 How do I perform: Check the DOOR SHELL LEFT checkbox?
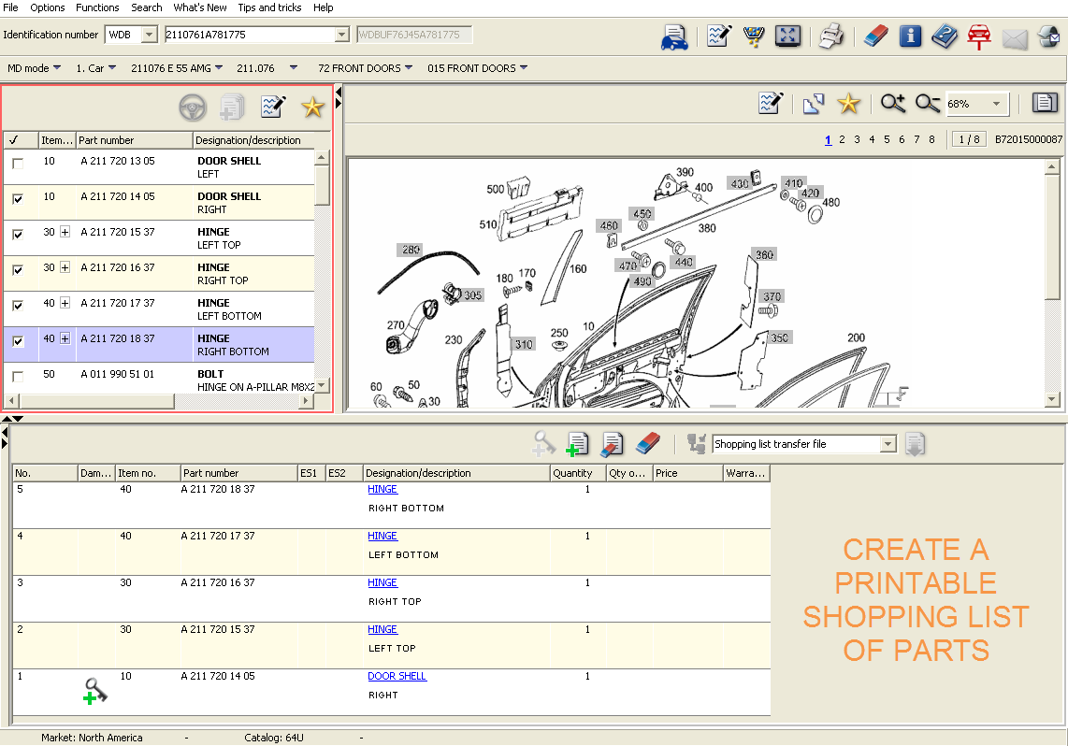click(x=18, y=164)
